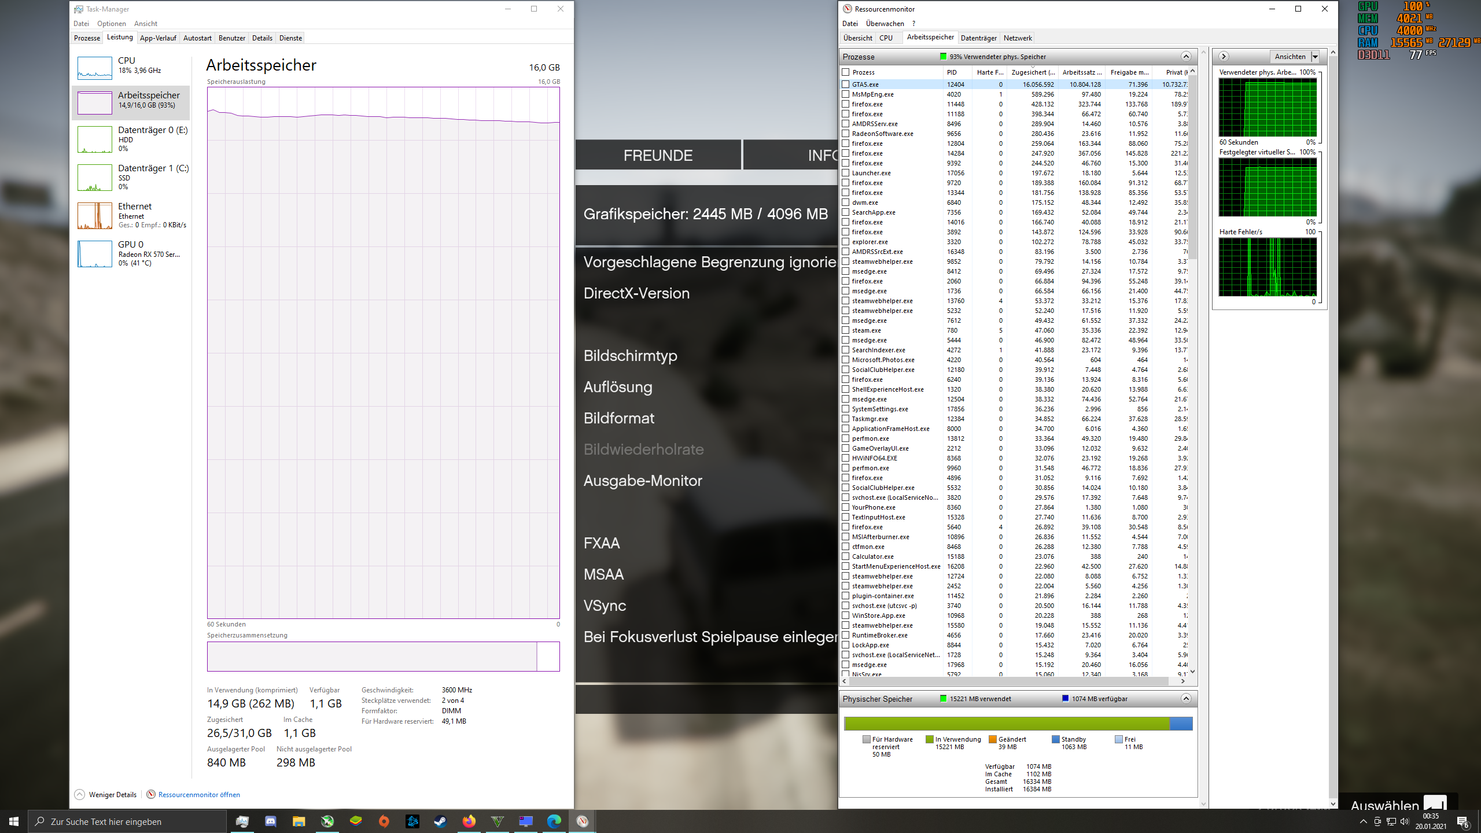Viewport: 1481px width, 833px height.
Task: Open the Task Manager Ansicht menu
Action: (x=146, y=24)
